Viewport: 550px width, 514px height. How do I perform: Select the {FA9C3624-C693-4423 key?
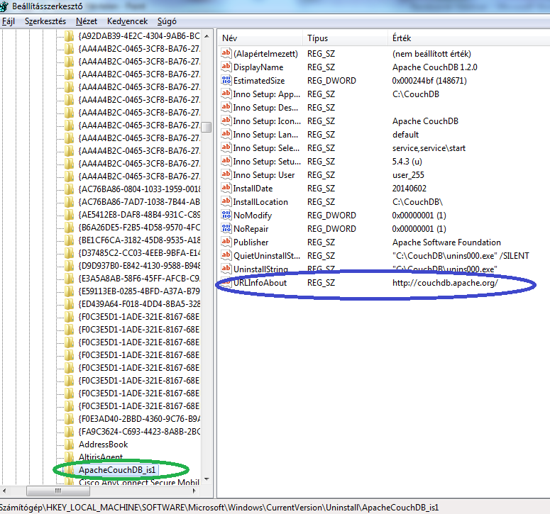(139, 431)
